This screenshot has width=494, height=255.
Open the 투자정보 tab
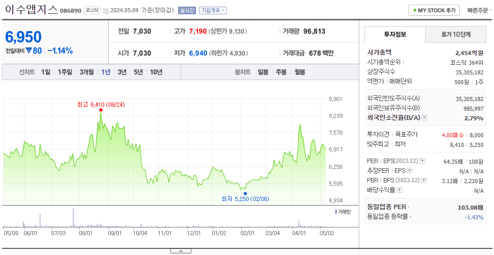395,35
